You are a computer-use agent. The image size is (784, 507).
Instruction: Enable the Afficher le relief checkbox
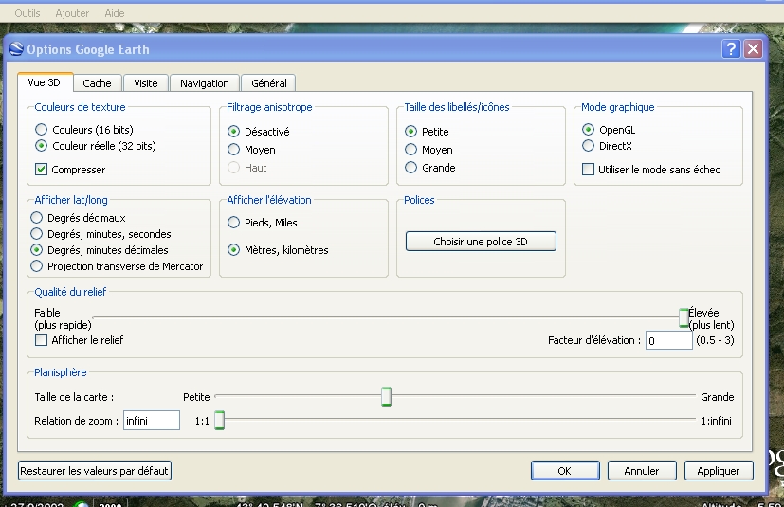click(x=42, y=339)
